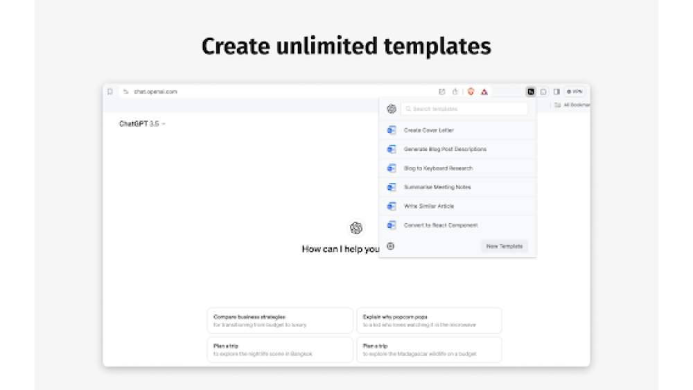Open the ChatGPT 3.5 model dropdown

point(142,124)
